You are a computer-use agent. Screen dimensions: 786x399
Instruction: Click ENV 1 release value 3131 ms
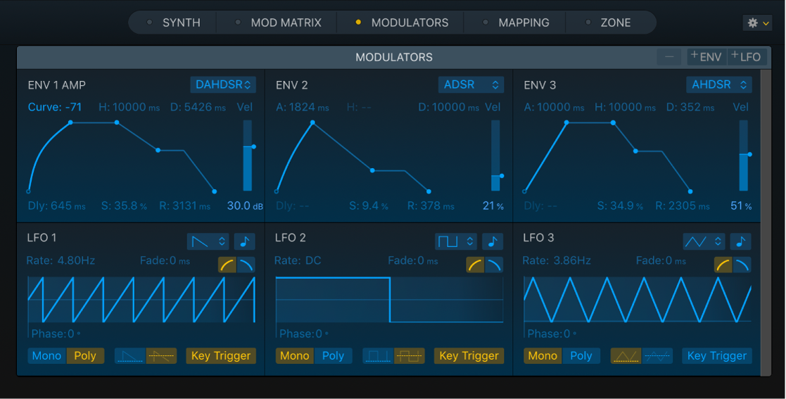pos(185,206)
